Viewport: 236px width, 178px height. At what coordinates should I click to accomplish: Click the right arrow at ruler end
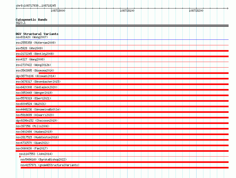pos(228,8)
